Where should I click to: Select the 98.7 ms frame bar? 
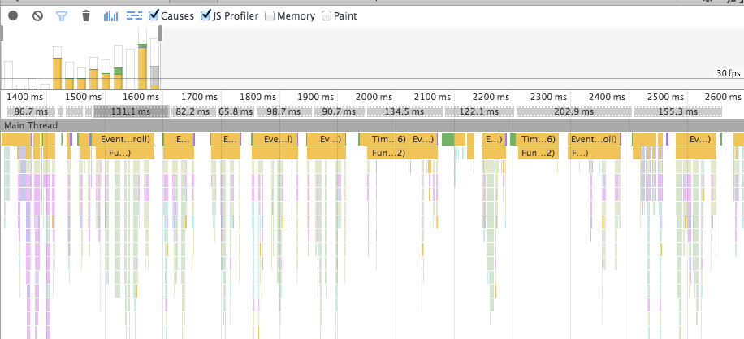pyautogui.click(x=284, y=111)
